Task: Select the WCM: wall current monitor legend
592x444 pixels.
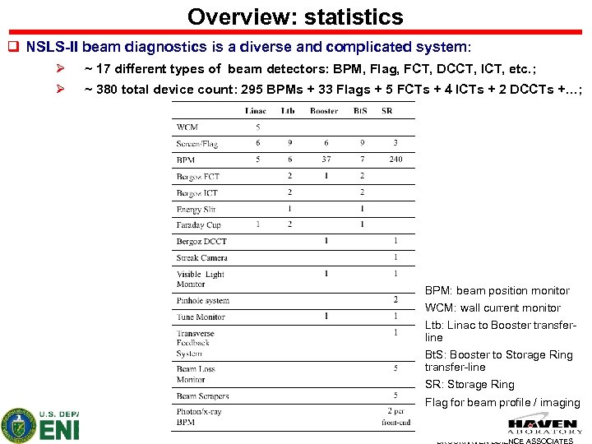Action: 493,308
